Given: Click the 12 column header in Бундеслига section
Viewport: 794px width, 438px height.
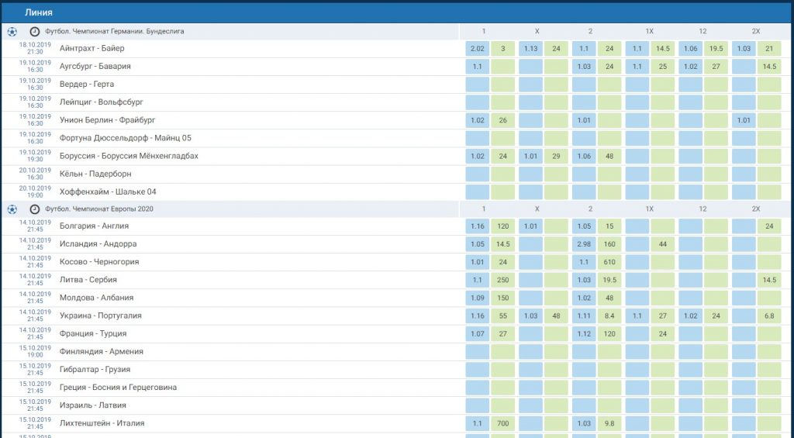Looking at the screenshot, I should [x=703, y=31].
